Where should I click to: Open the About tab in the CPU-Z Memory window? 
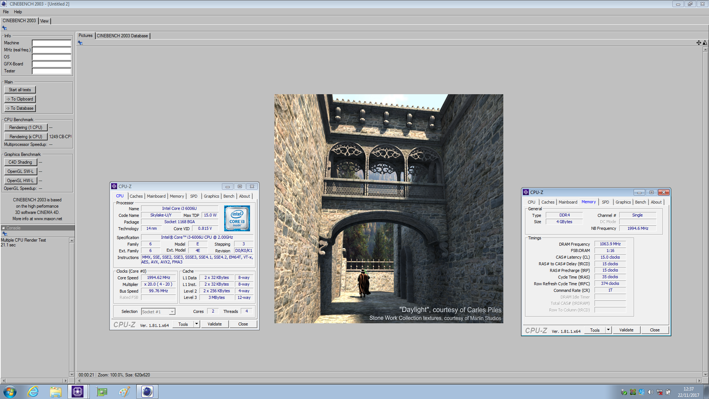(x=656, y=202)
